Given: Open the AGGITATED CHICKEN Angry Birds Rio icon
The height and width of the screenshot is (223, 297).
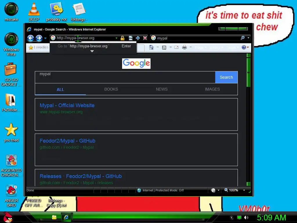Looking at the screenshot, I should click(x=11, y=166).
